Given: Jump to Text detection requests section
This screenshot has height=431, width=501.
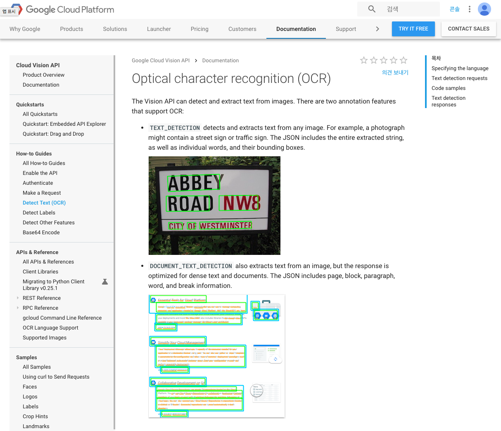Looking at the screenshot, I should [460, 78].
